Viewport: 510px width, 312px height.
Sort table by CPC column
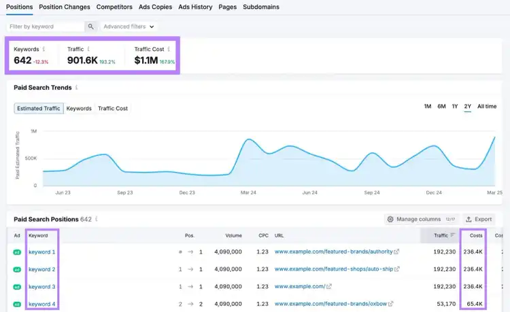(263, 235)
